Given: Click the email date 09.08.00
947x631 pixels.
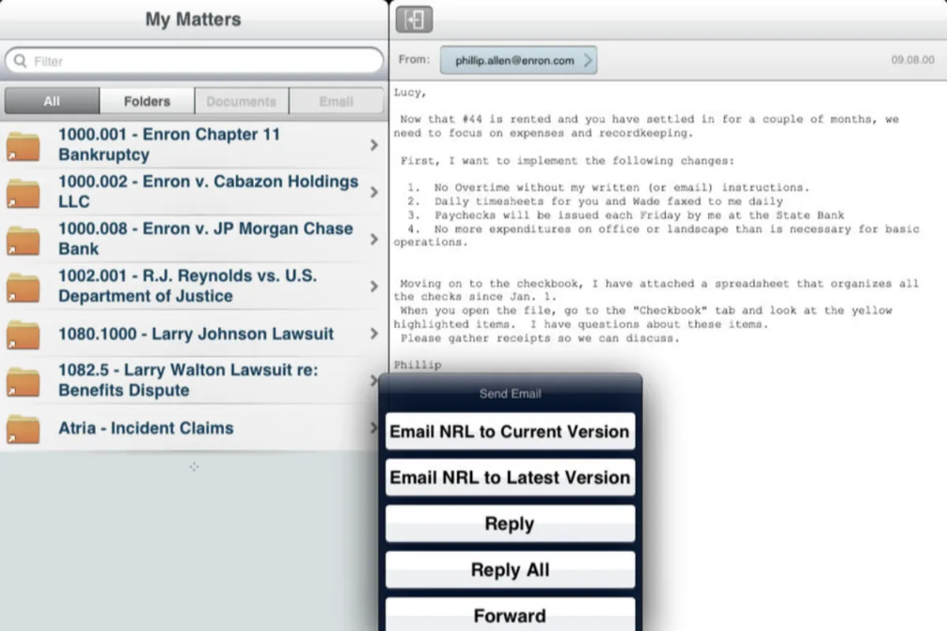Looking at the screenshot, I should tap(911, 60).
